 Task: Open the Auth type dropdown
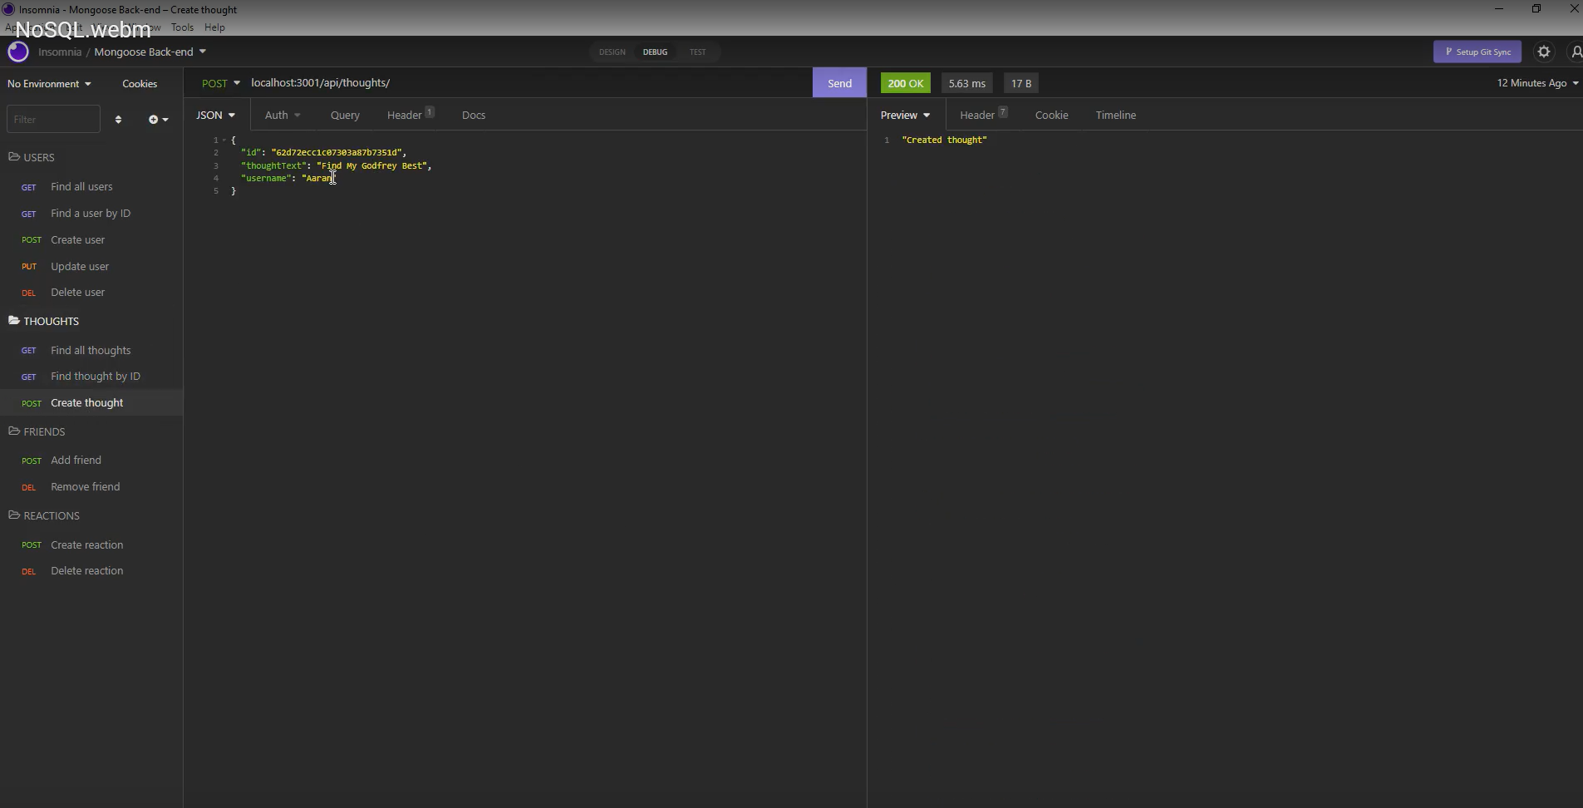(x=283, y=115)
